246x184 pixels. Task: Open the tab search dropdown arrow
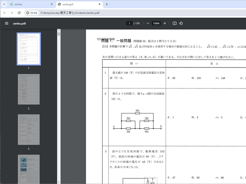4,4
